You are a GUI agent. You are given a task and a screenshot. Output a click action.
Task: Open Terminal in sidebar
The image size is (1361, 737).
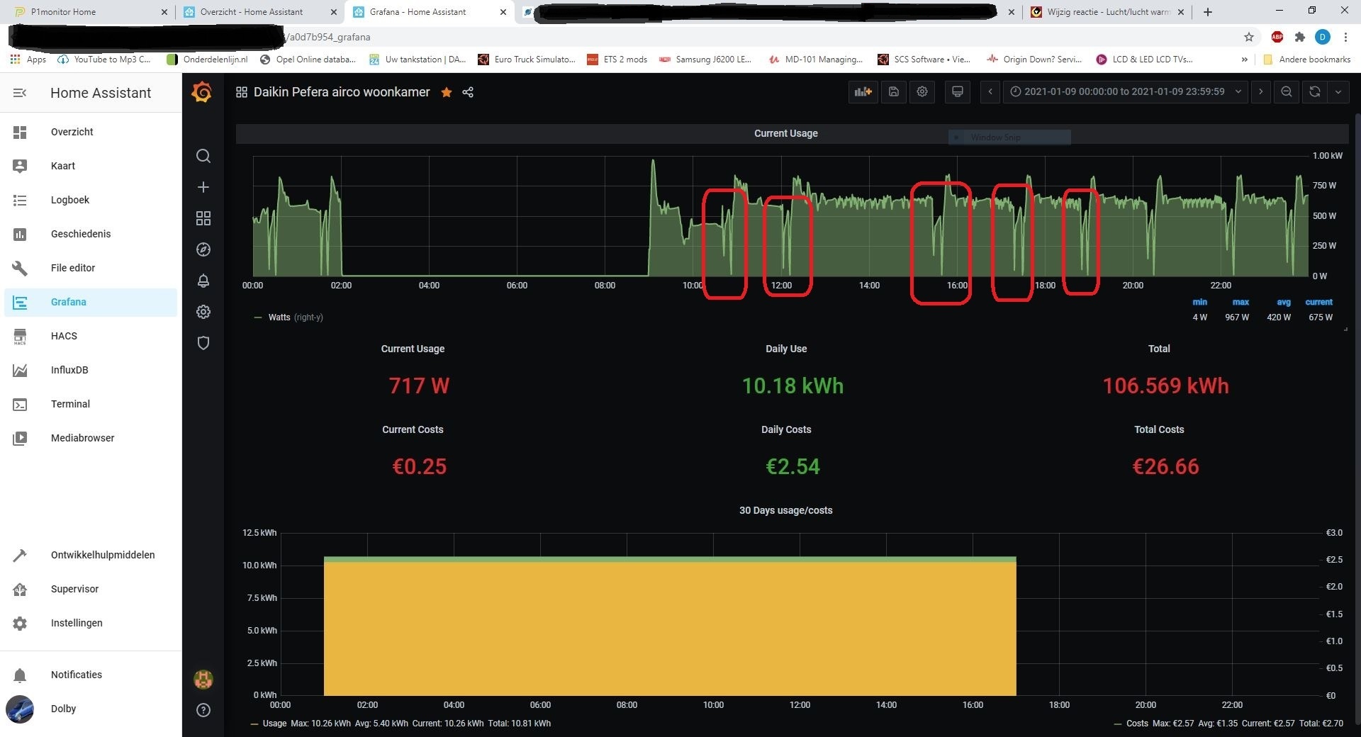[x=91, y=404]
